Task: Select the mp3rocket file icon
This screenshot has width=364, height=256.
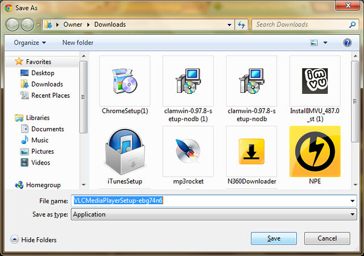Action: tap(188, 151)
